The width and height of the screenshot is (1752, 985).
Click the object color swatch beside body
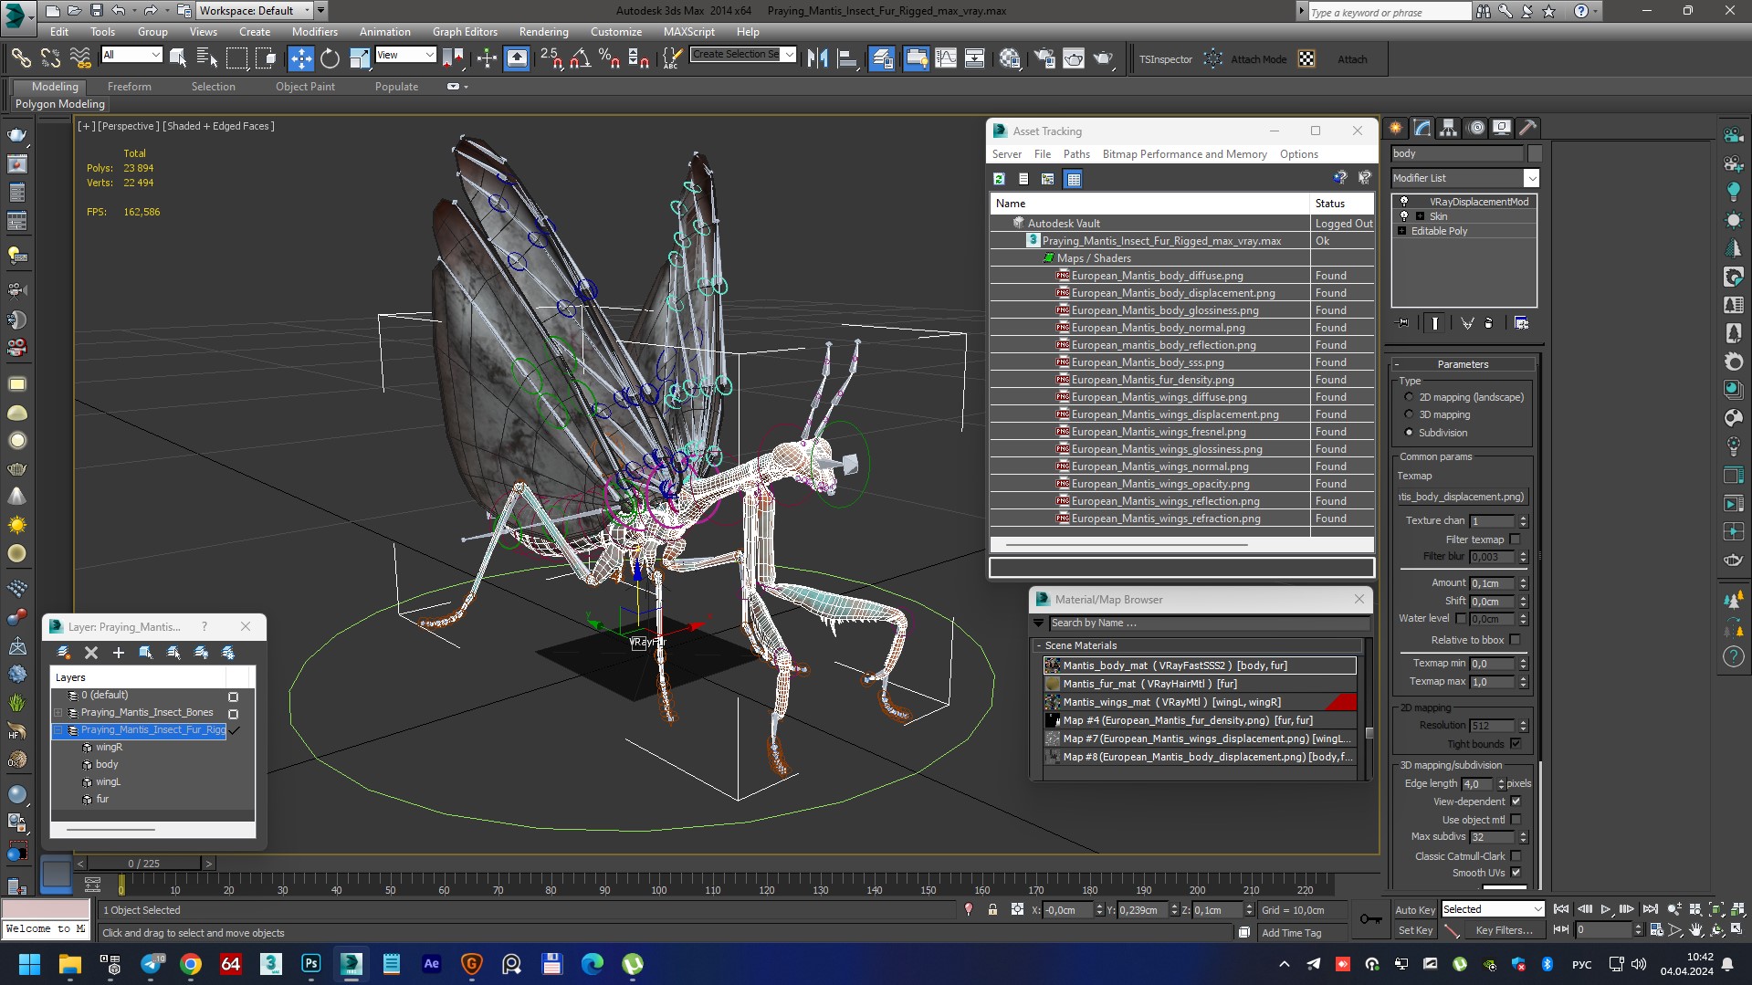pyautogui.click(x=1535, y=153)
